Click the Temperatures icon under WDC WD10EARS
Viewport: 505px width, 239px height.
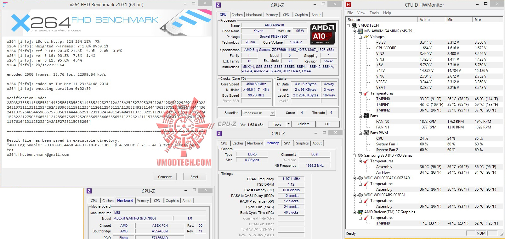[x=366, y=201]
